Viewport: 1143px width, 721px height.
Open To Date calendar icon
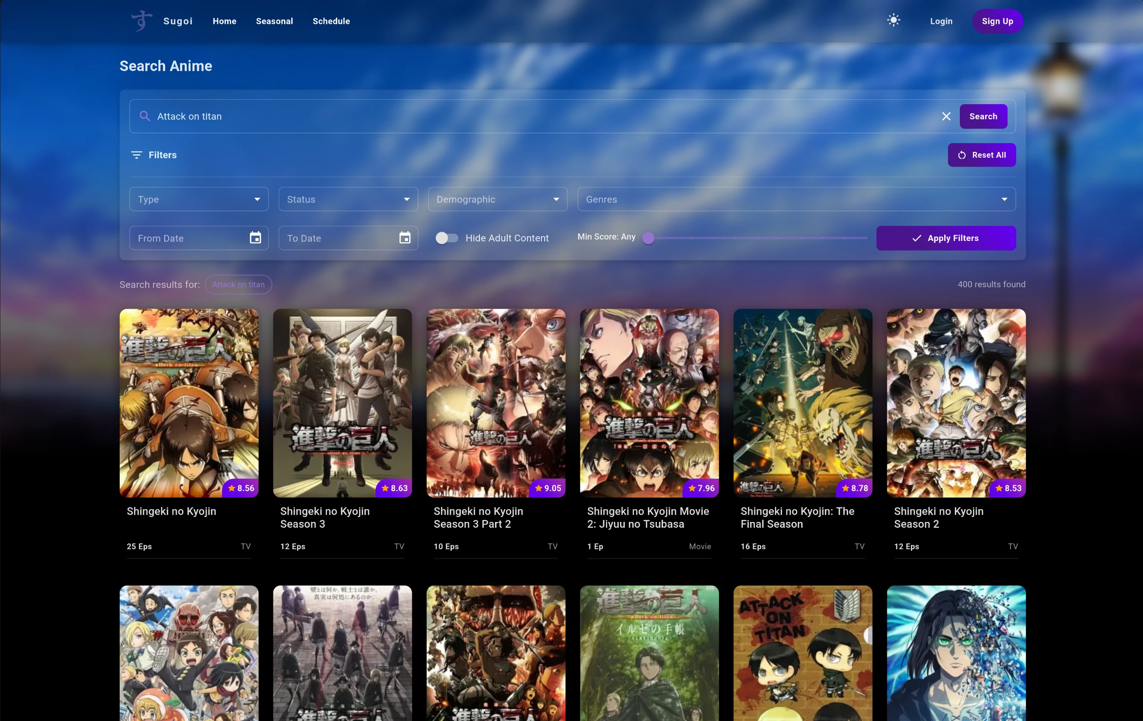tap(404, 238)
